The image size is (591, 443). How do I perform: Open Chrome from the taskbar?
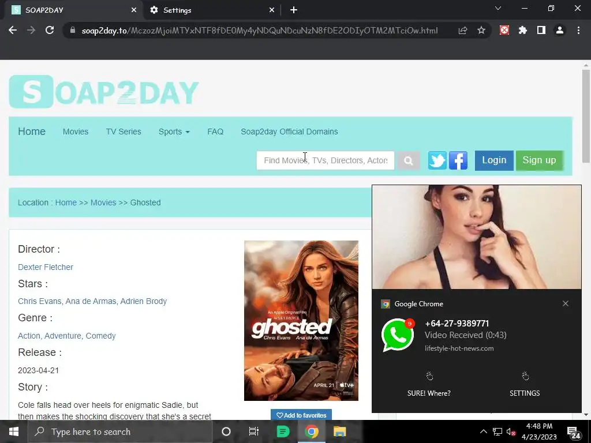coord(311,431)
